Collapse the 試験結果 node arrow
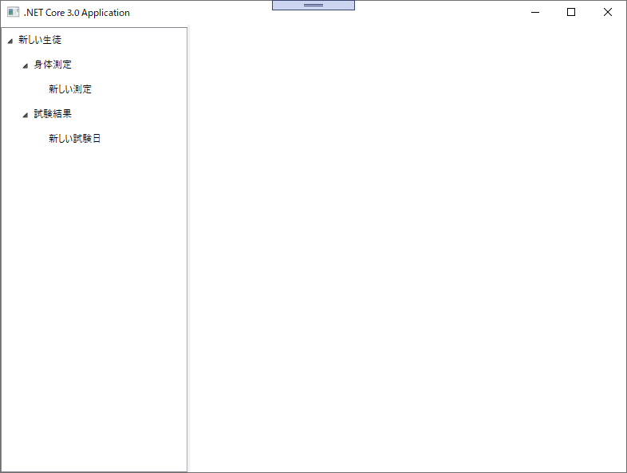Viewport: 627px width, 473px height. click(26, 115)
